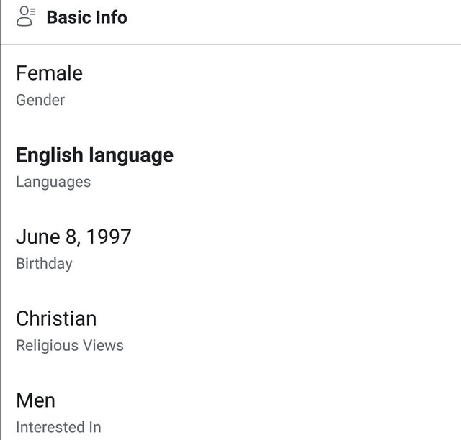The image size is (461, 440).
Task: Click the word English in language entry
Action: point(50,155)
